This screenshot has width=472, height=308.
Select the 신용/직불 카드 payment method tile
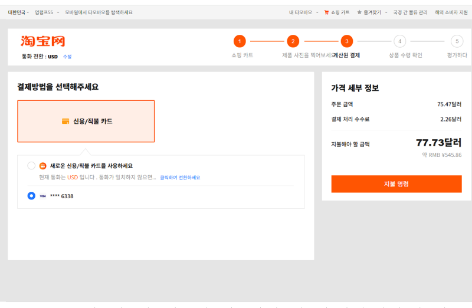(x=86, y=121)
